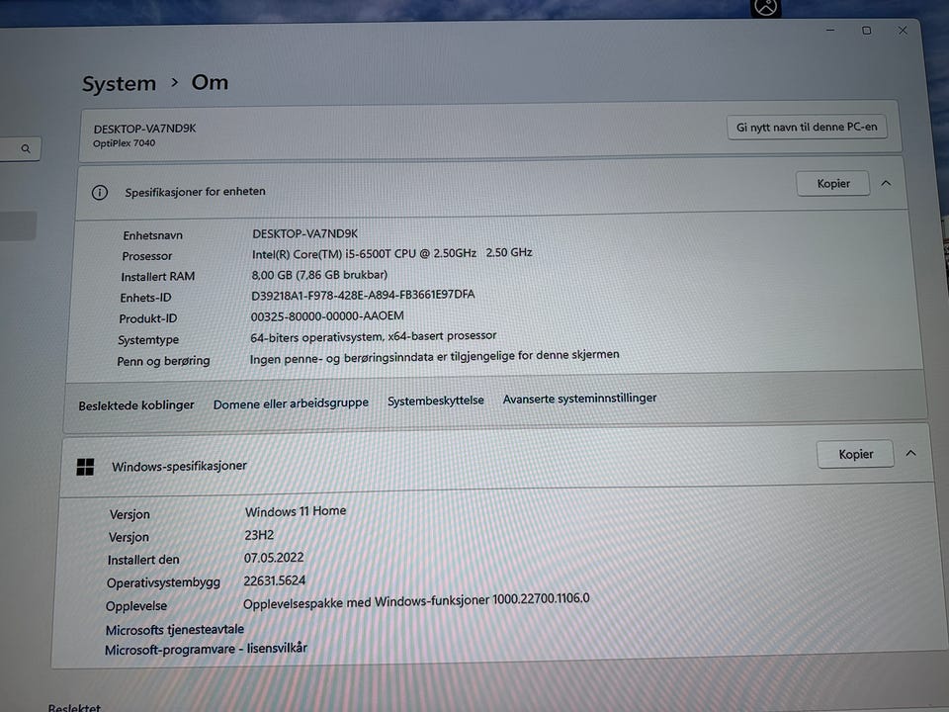Click the Operativsystembygg label
The image size is (949, 712).
coord(163,583)
